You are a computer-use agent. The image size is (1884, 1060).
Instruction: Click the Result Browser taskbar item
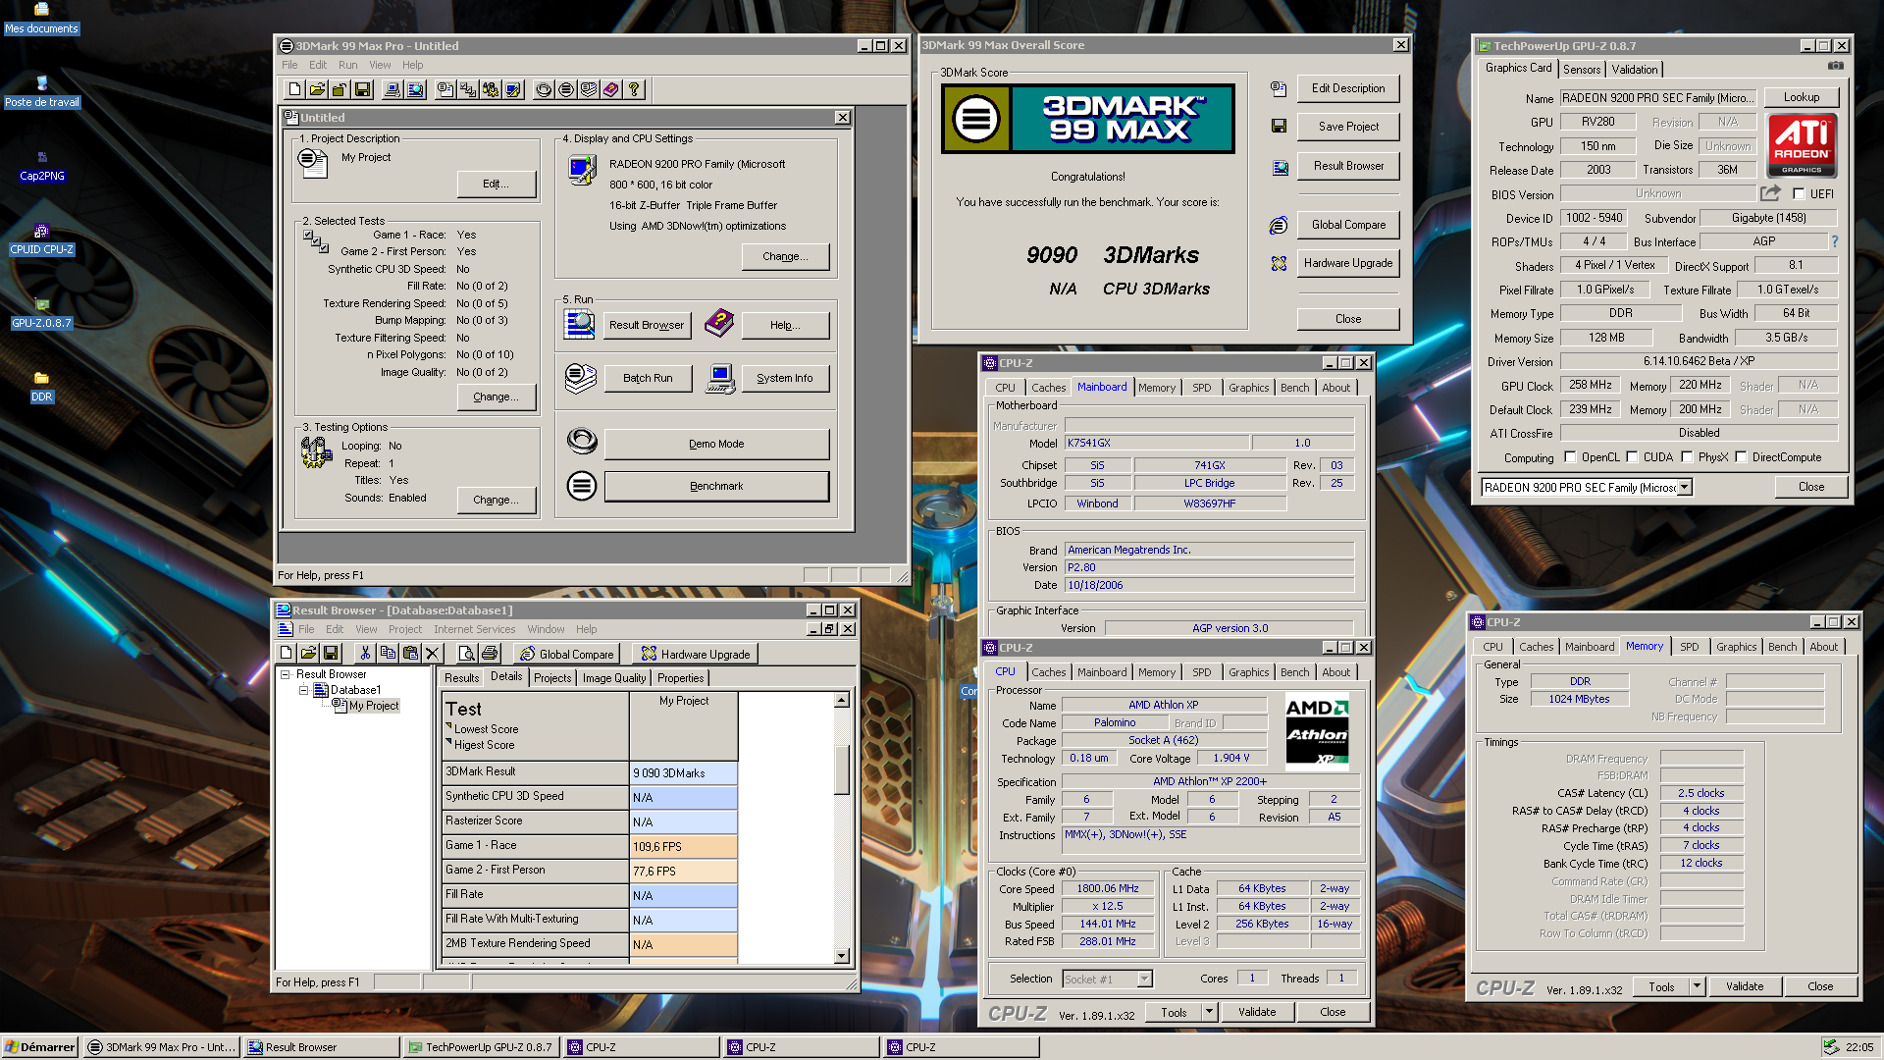point(321,1047)
